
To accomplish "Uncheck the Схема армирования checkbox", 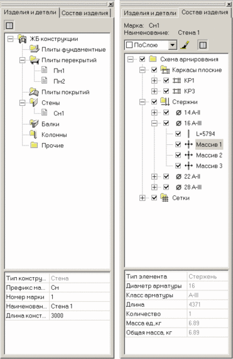I will (142, 59).
